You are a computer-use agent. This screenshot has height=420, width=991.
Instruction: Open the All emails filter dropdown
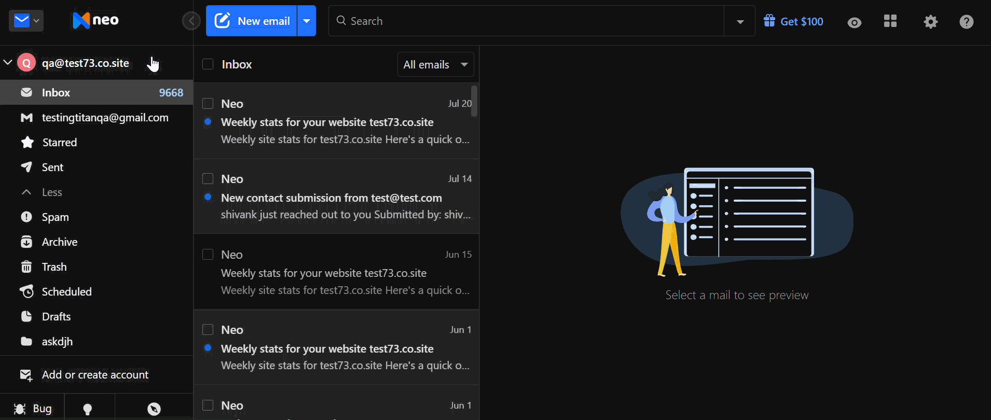tap(435, 64)
